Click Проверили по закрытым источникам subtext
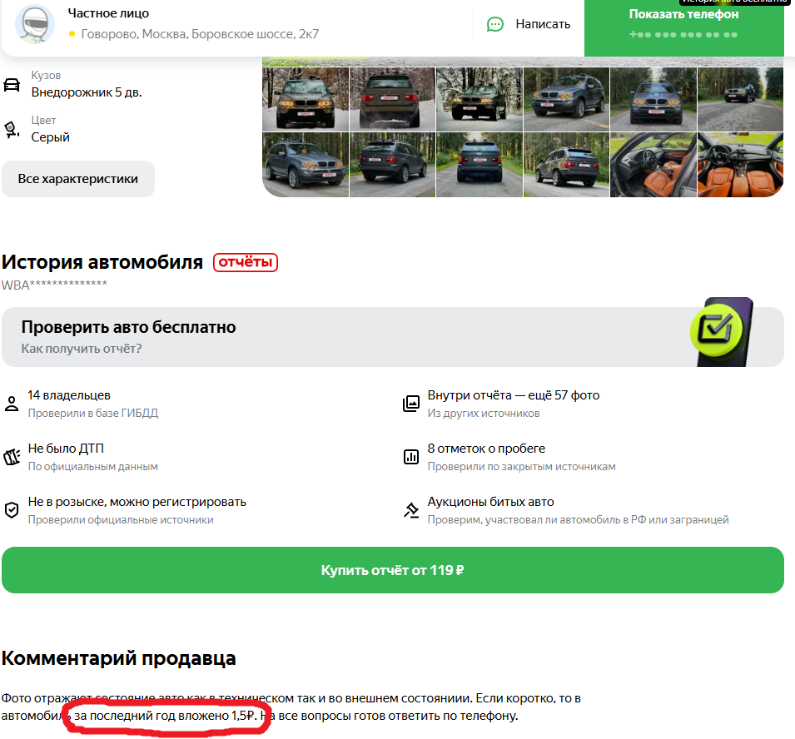This screenshot has height=739, width=795. [522, 466]
